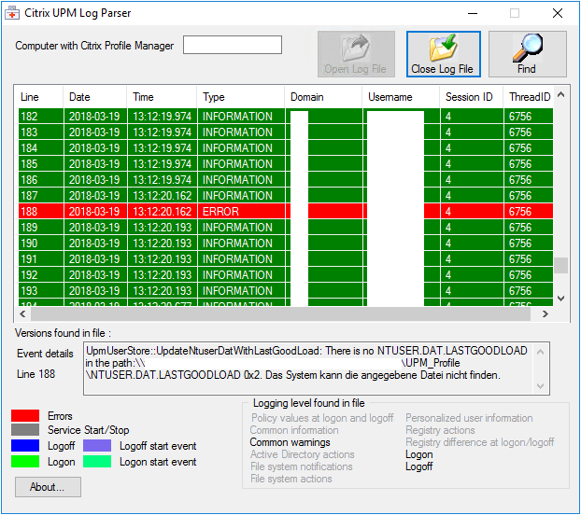This screenshot has width=581, height=515.
Task: Click Personalized user information label
Action: (x=469, y=418)
